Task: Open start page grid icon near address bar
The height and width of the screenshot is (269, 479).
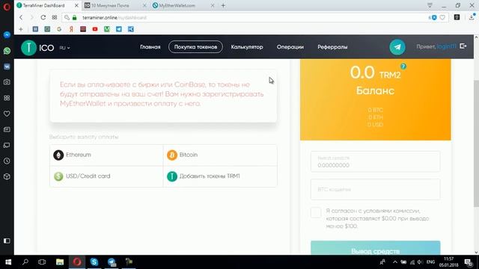Action: pyautogui.click(x=55, y=18)
